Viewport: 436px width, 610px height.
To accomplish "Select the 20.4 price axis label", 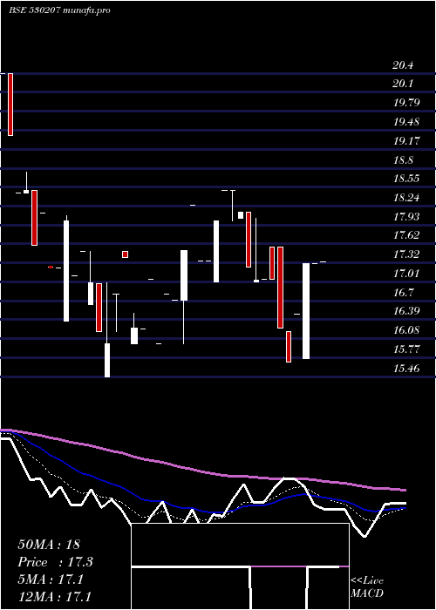I will [403, 65].
